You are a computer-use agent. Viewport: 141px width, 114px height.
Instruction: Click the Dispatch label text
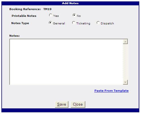click(x=107, y=23)
